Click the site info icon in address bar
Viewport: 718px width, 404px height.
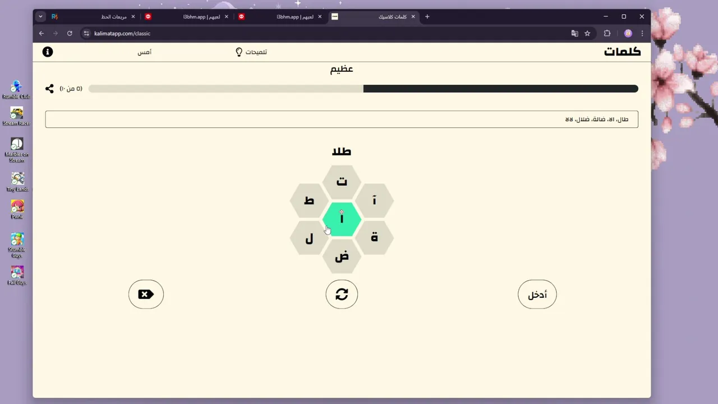(x=86, y=33)
